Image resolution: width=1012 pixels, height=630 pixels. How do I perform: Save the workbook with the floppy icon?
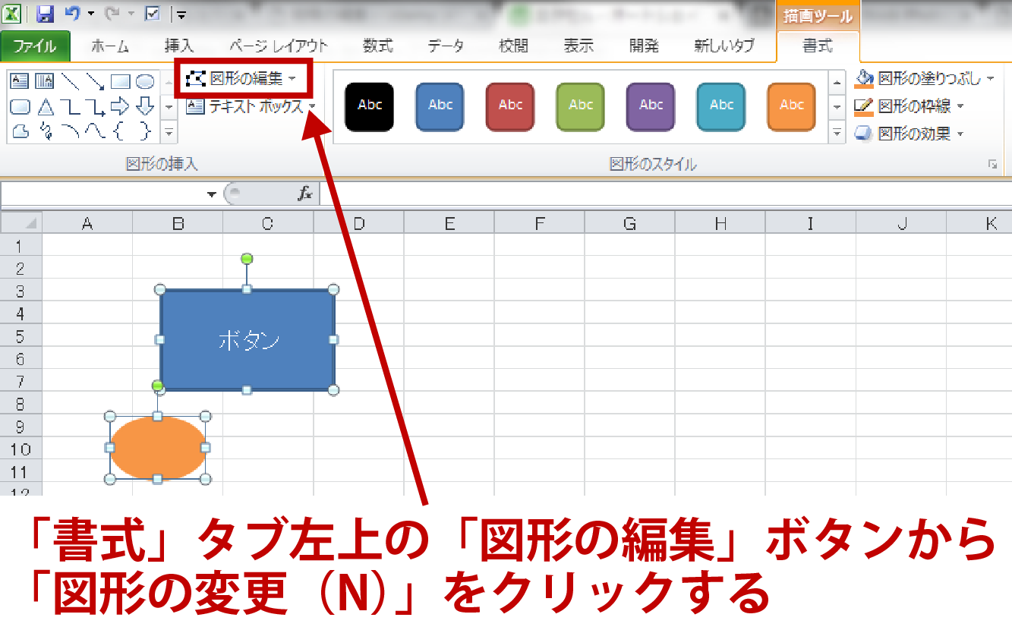(45, 13)
